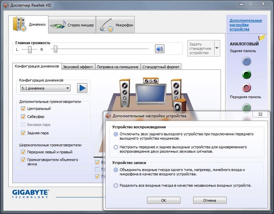Switch to the Стерео микшер device tab

point(72,25)
